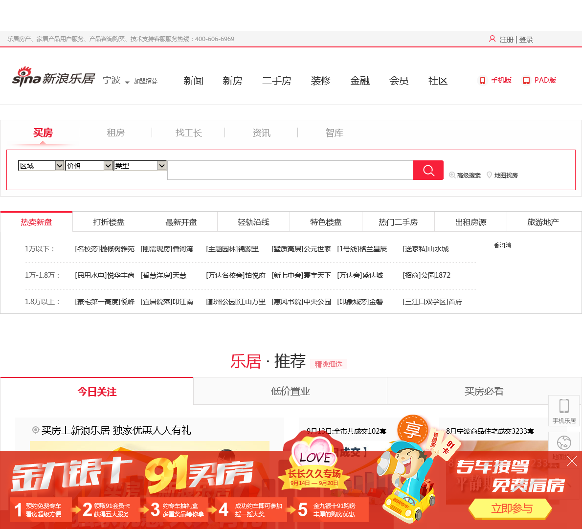Select the 打折楼盘 tab
The image size is (582, 529).
click(109, 222)
